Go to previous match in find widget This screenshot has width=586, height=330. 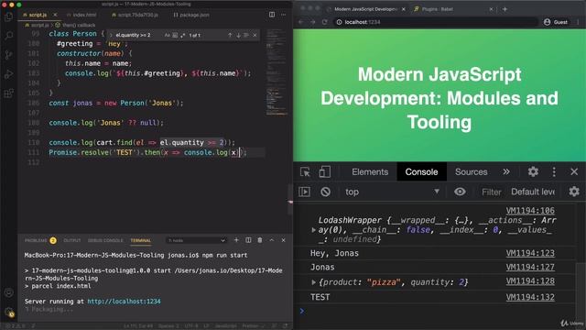tap(230, 35)
